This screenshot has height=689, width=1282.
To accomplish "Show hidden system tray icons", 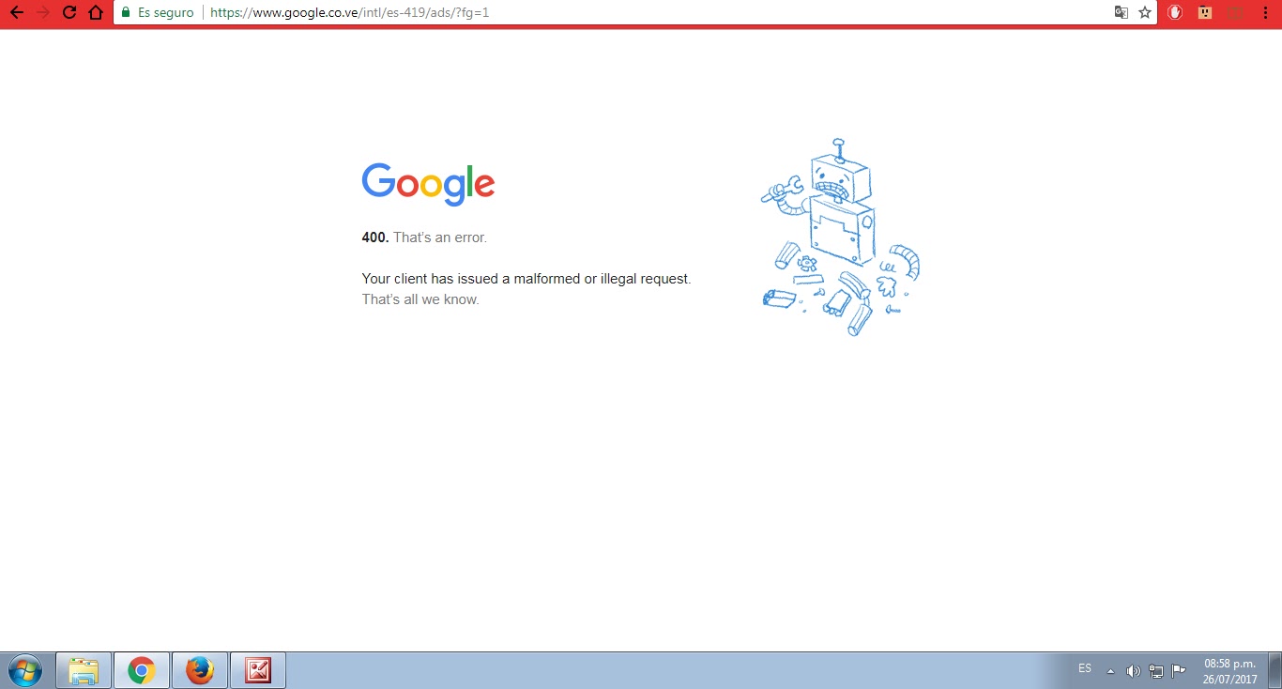I will tap(1111, 671).
